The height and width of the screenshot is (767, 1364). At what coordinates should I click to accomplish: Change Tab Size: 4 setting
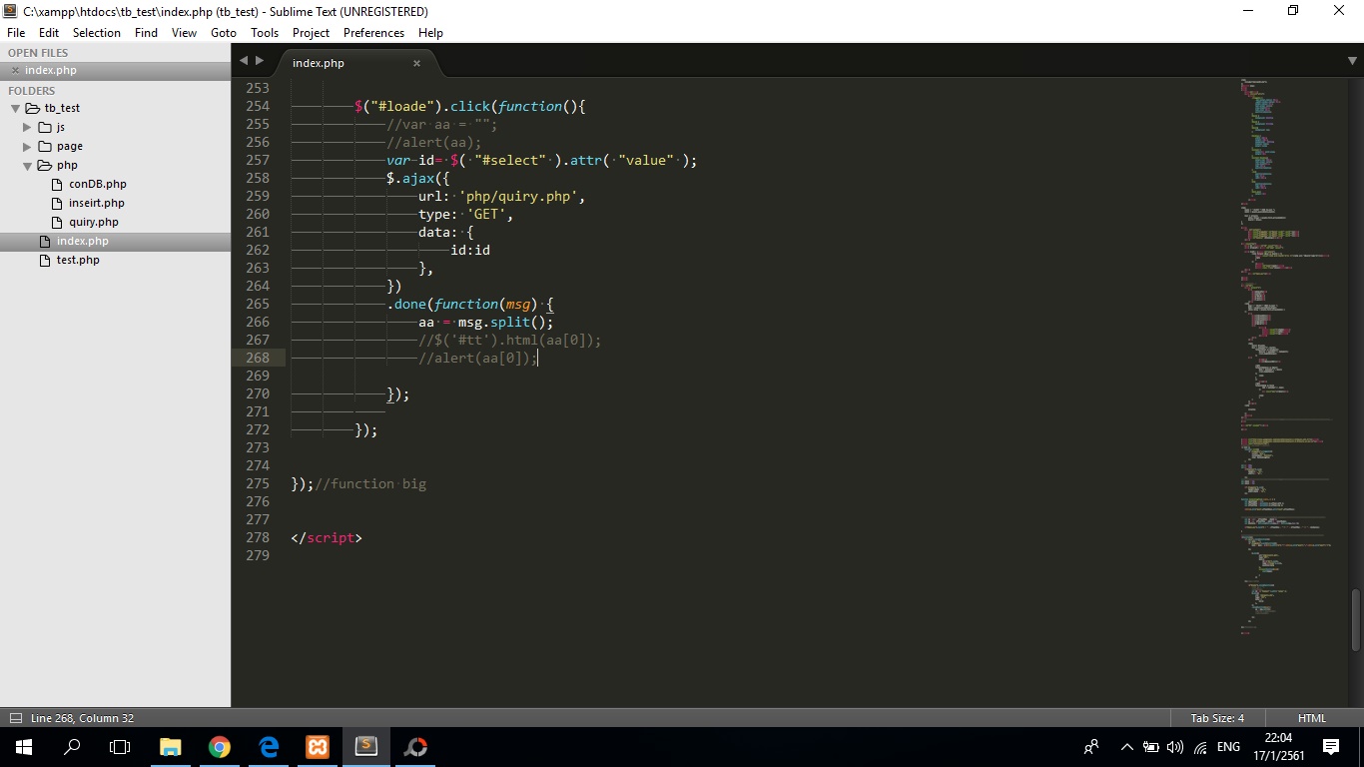tap(1217, 718)
